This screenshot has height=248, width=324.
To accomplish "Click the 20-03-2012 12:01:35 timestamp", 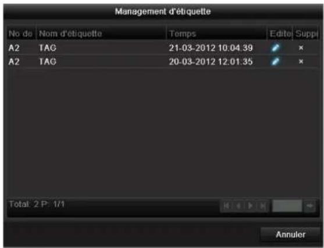I will [211, 62].
